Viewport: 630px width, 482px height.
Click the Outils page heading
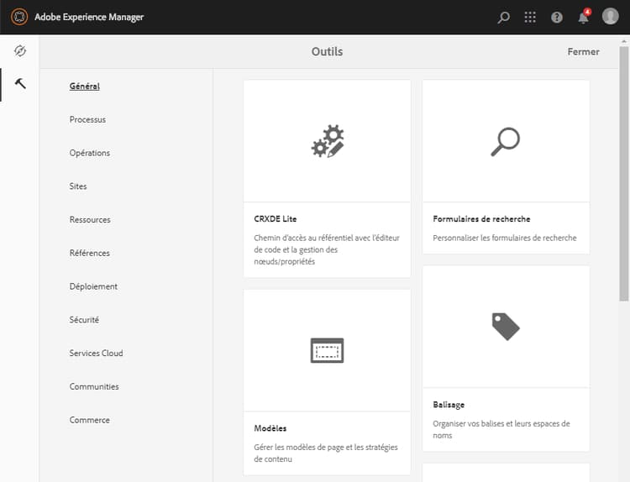click(x=327, y=51)
